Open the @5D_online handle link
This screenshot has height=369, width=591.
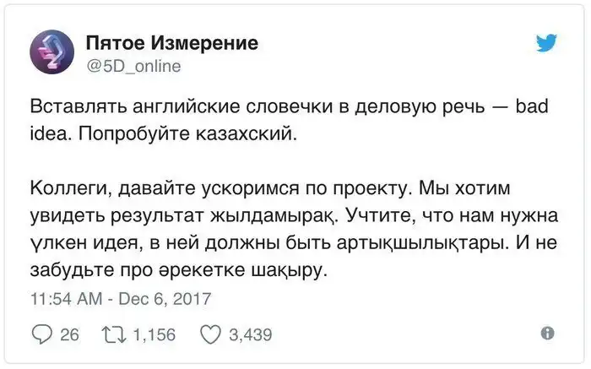point(133,65)
